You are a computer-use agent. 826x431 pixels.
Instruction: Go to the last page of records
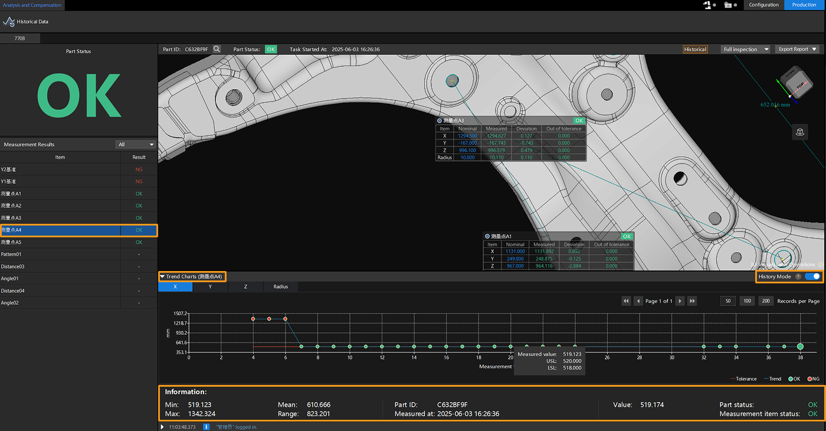tap(692, 301)
